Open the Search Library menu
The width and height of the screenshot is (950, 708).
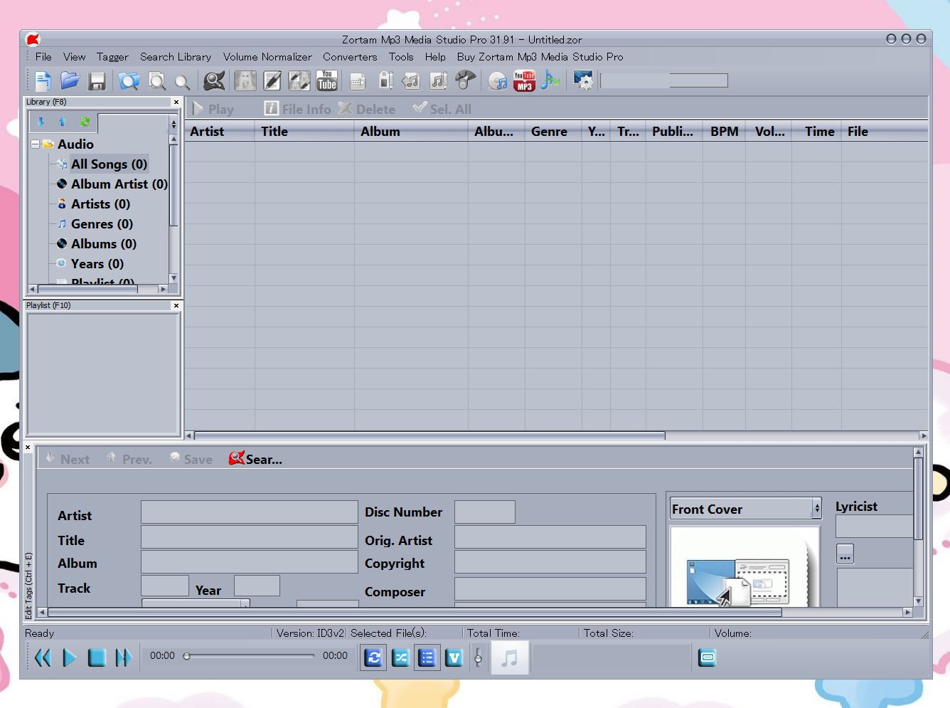[x=176, y=57]
